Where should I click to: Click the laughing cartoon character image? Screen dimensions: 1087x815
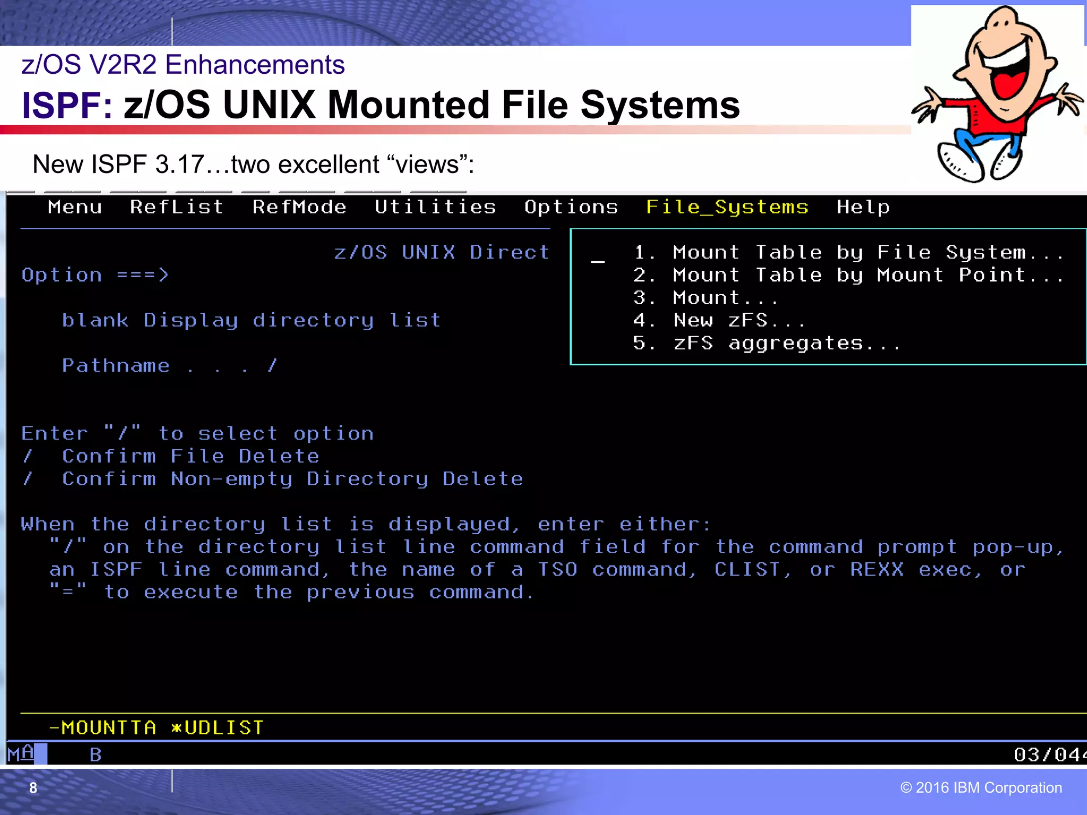(997, 94)
